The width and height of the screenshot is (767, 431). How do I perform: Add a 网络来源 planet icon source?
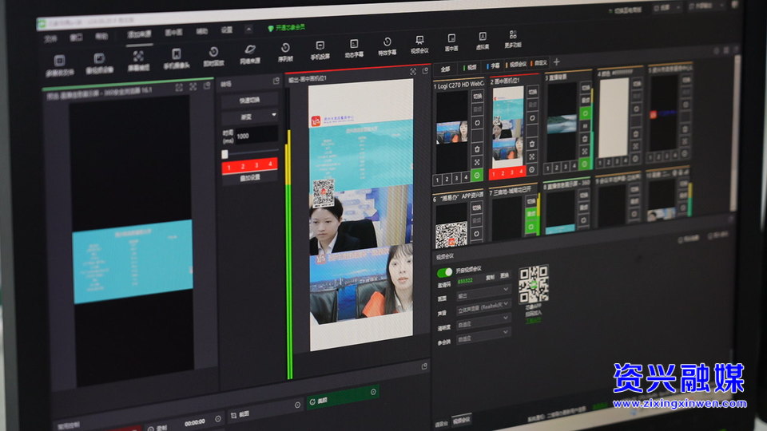coord(250,54)
